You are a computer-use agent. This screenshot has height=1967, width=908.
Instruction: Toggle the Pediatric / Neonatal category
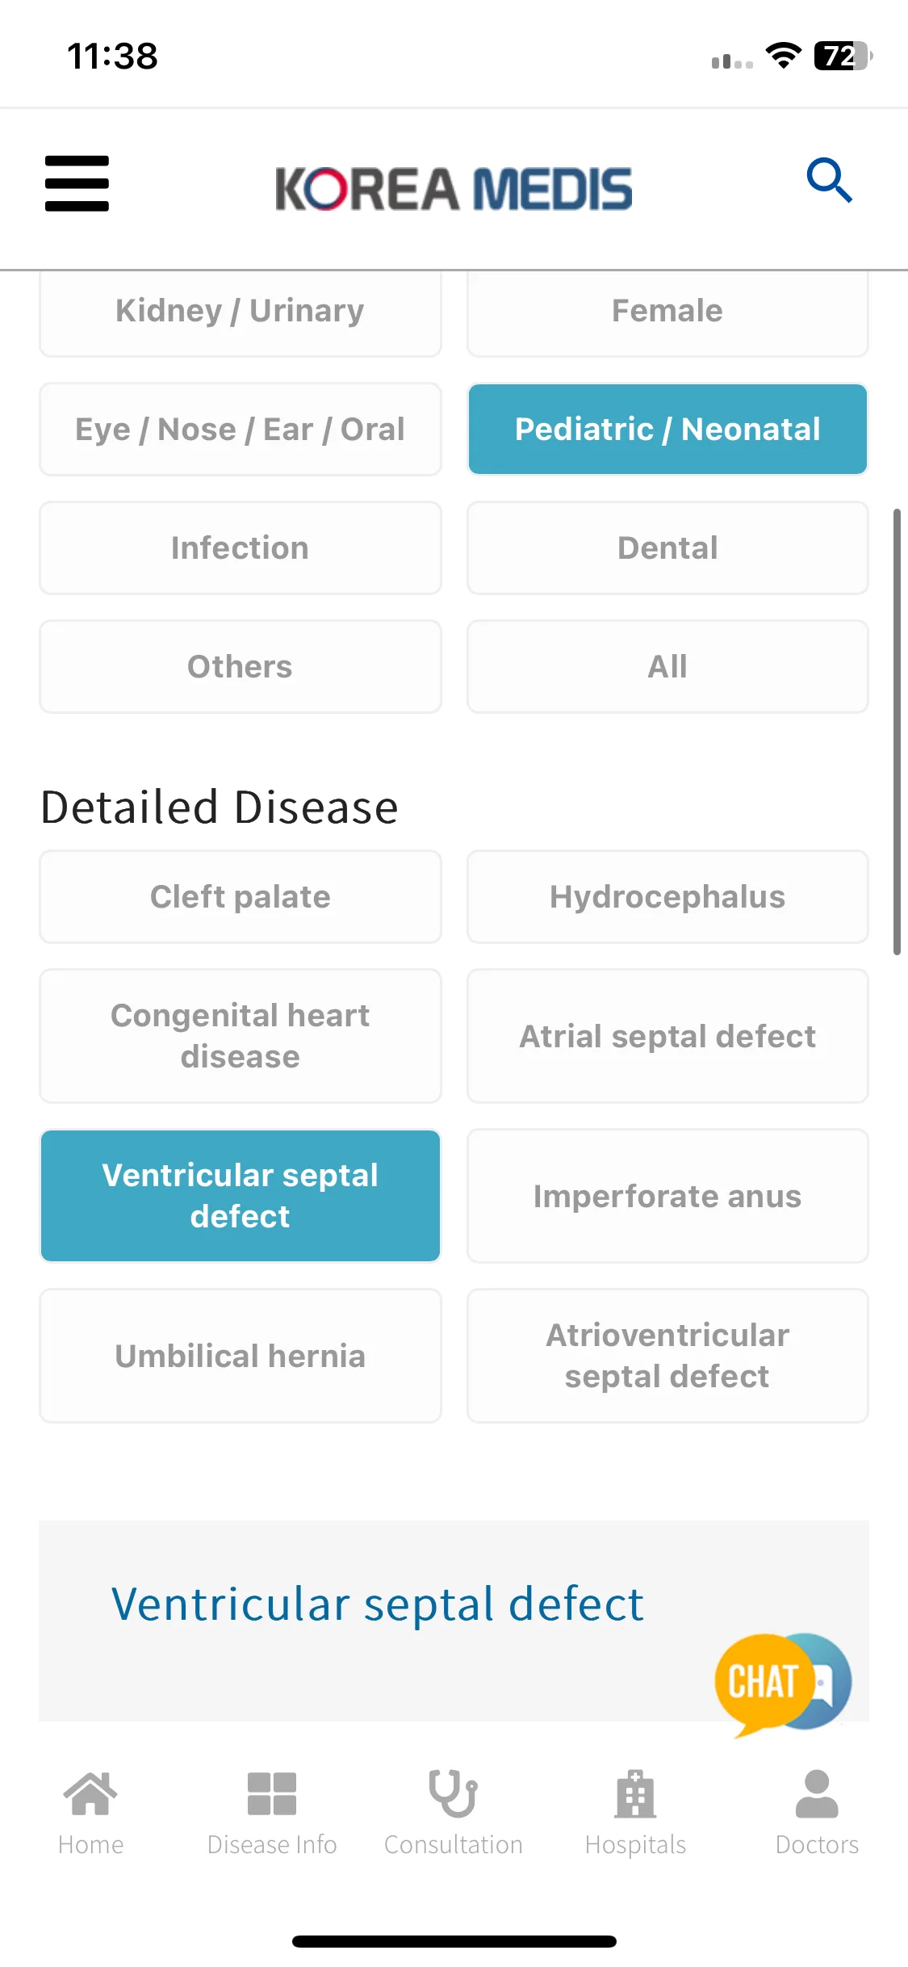pos(667,429)
